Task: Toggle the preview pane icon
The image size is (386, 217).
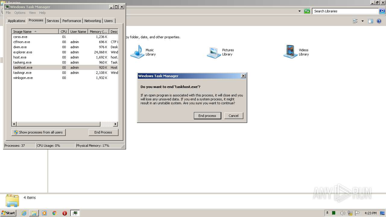Action: (x=371, y=21)
